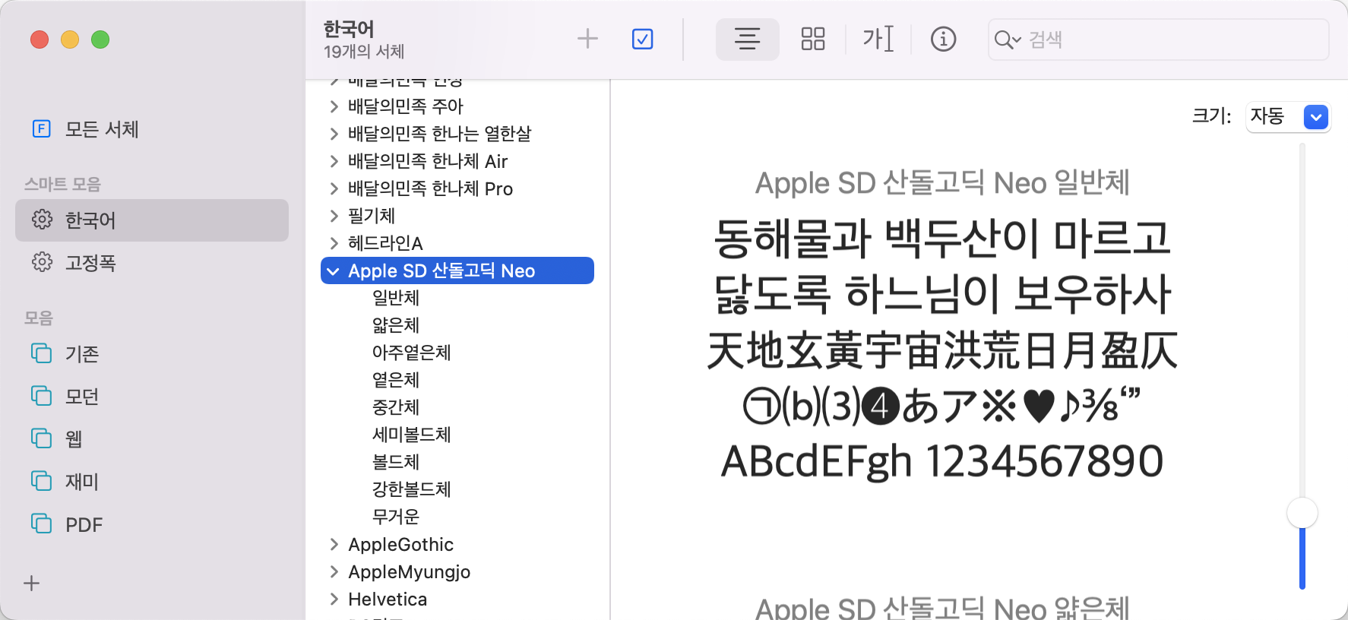Select the 강한볼드체 font style
Viewport: 1348px width, 620px height.
point(412,489)
